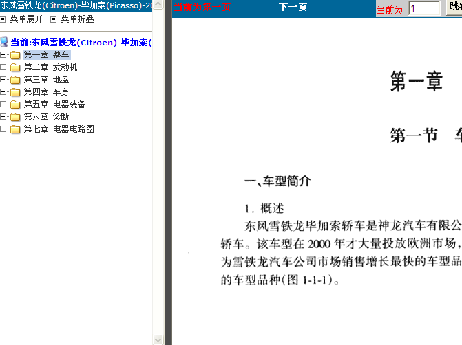Select the 第五章 电器装备 chapter label
Image resolution: width=462 pixels, height=345 pixels.
click(x=54, y=104)
